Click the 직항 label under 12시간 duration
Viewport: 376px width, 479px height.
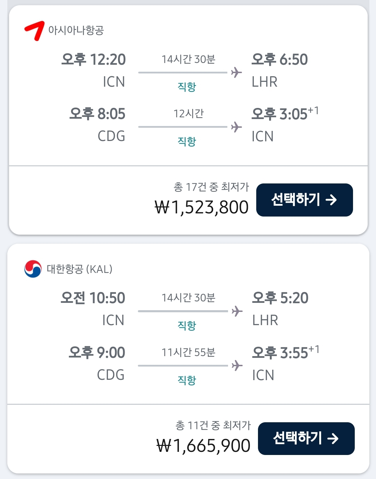187,141
